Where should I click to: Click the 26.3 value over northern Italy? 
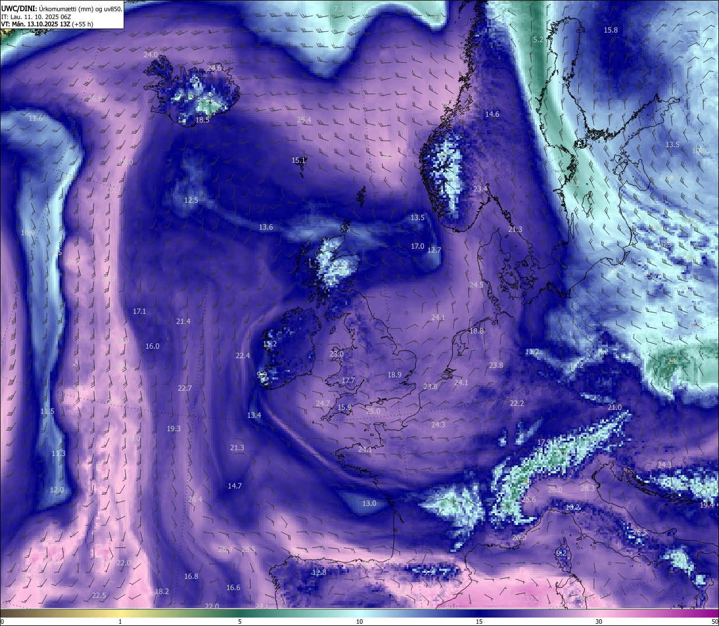[x=588, y=488]
